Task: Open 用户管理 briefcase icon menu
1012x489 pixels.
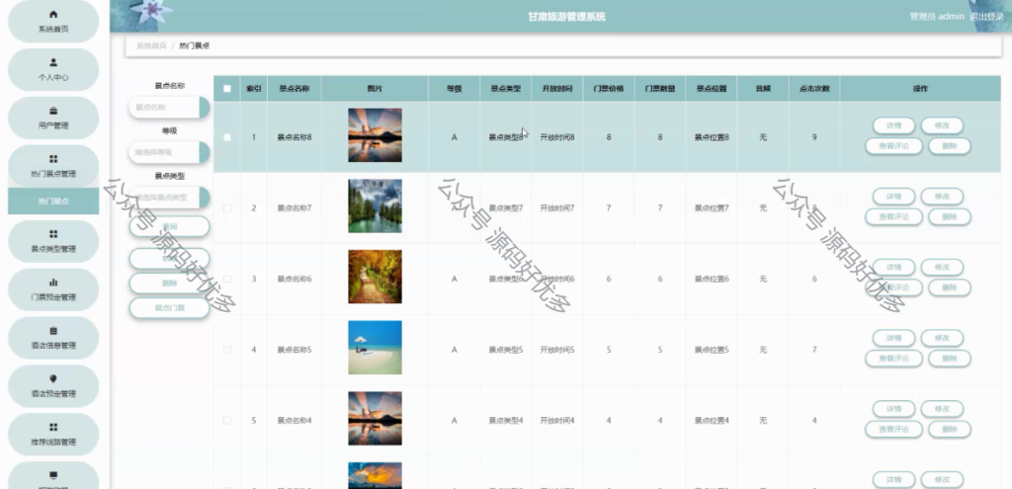Action: pyautogui.click(x=53, y=119)
